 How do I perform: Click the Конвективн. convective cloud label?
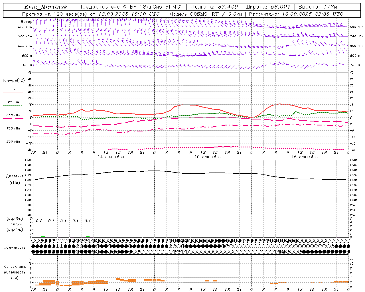click(15, 267)
